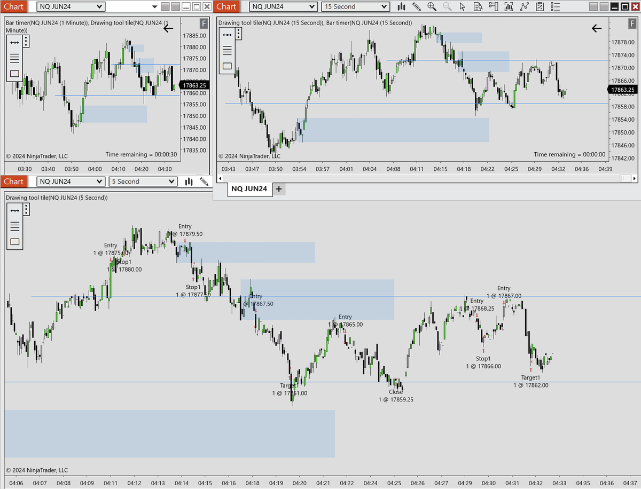
Task: Click the 'Target1 1 @ 17862.00' label
Action: click(530, 381)
